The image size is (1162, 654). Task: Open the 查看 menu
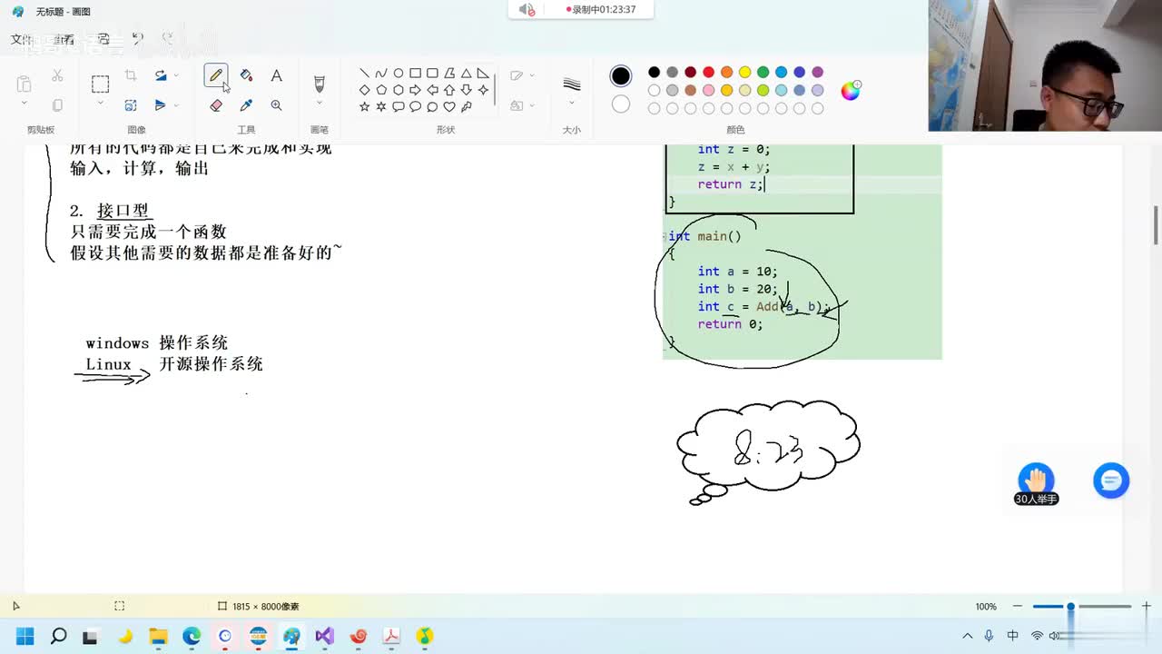click(64, 39)
